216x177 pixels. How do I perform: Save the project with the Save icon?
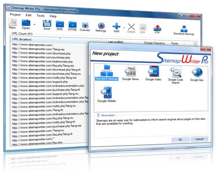[x=47, y=25]
